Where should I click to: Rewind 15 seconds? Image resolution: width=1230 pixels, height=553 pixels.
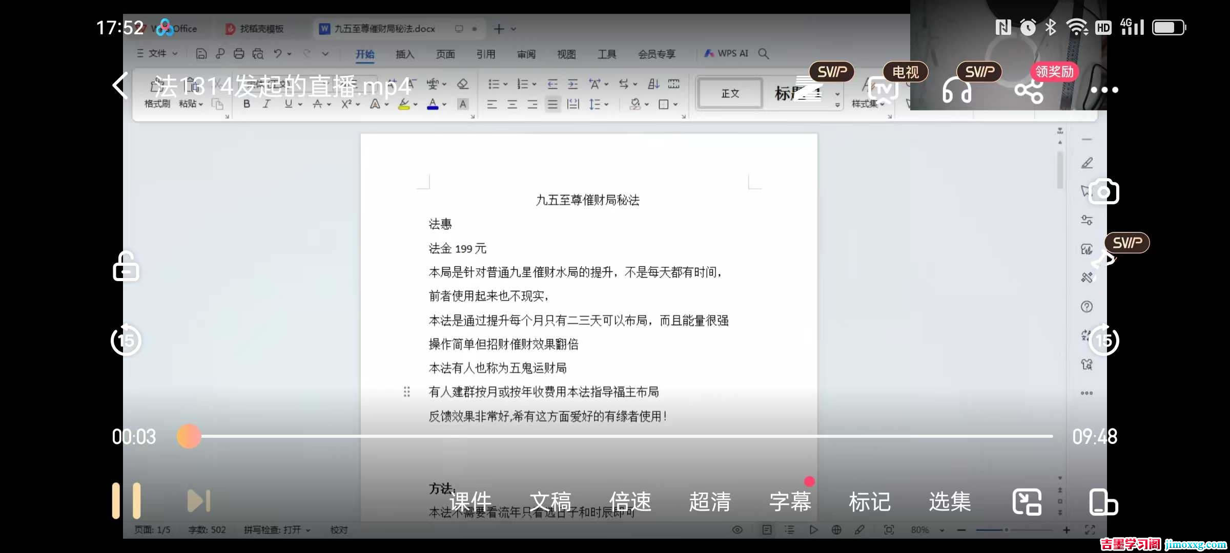point(126,340)
